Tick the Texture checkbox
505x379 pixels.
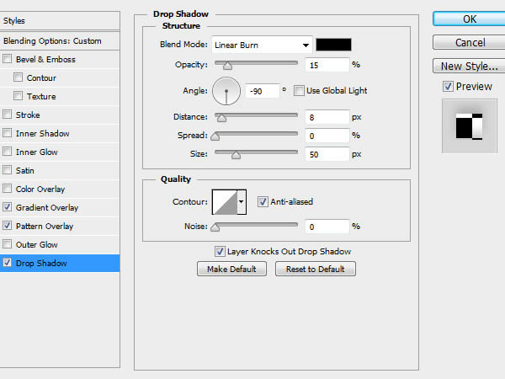[18, 96]
